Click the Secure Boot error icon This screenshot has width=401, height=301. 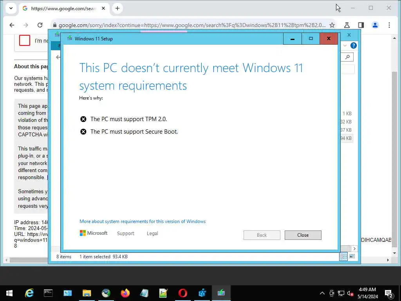click(83, 132)
